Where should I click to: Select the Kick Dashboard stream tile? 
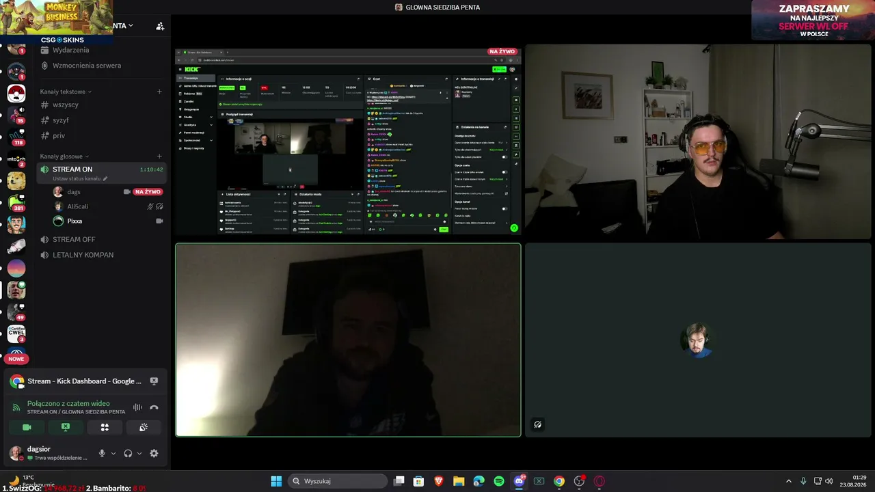[x=348, y=141]
